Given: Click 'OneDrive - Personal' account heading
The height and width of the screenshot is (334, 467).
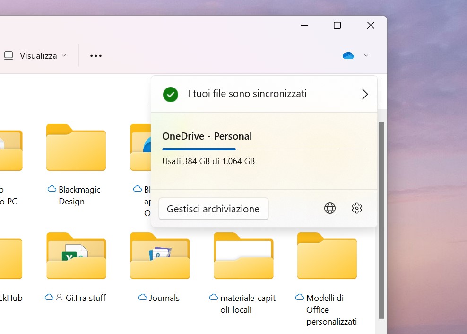Looking at the screenshot, I should coord(207,136).
